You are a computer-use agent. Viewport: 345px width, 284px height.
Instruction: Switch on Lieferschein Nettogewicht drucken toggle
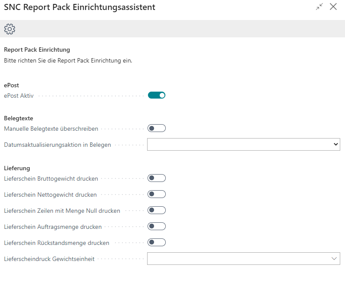[x=157, y=194]
